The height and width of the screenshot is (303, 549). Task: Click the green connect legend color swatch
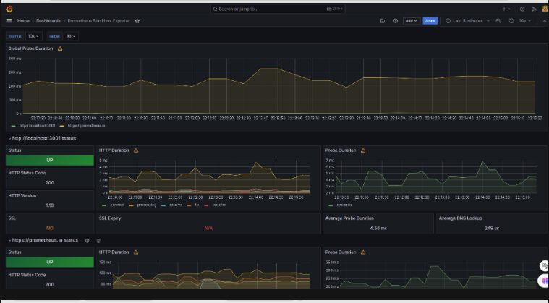[104, 205]
